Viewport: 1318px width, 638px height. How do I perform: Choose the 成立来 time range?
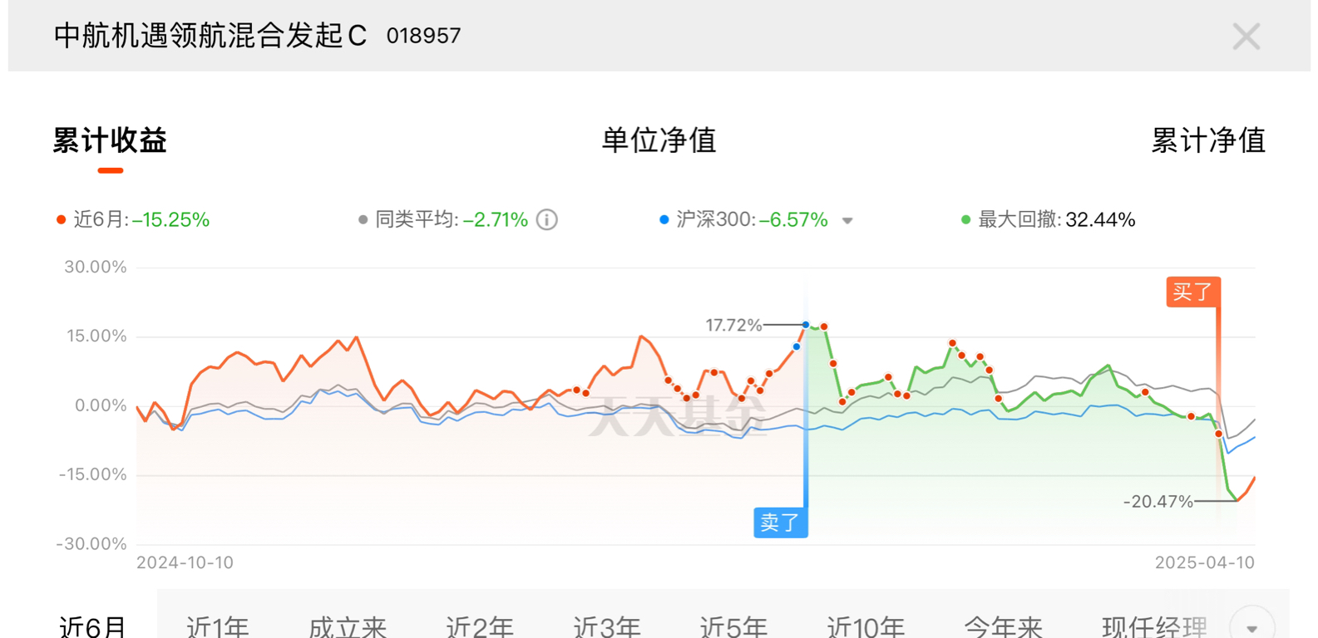pos(348,626)
